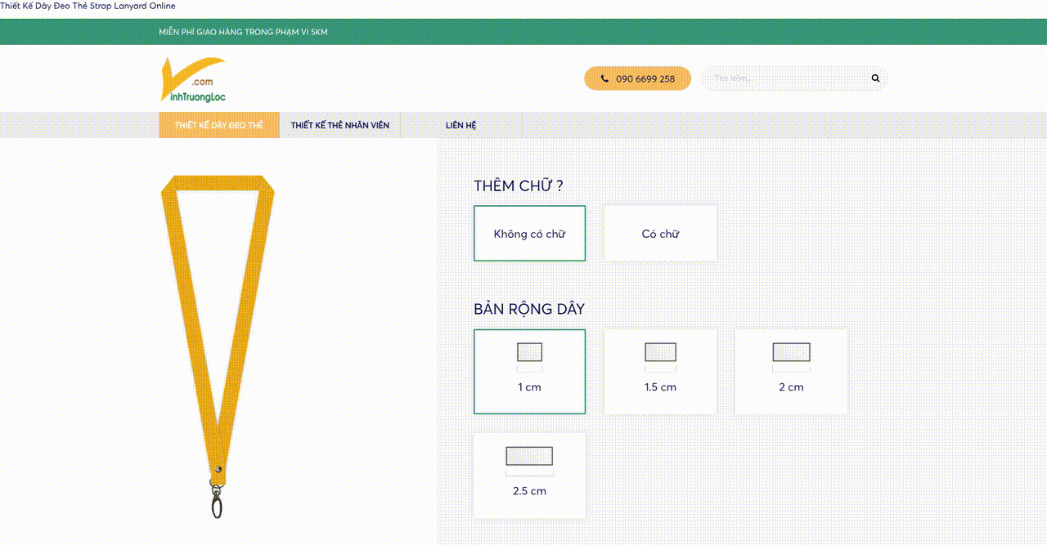Go to the 'Liên hệ' menu item
Viewport: 1047px width, 545px height.
461,125
